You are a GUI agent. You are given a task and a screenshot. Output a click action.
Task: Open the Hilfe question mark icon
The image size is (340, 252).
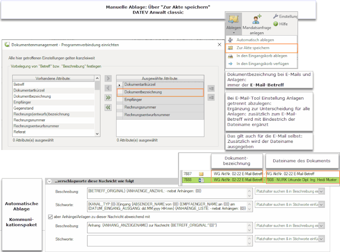[x=276, y=24]
